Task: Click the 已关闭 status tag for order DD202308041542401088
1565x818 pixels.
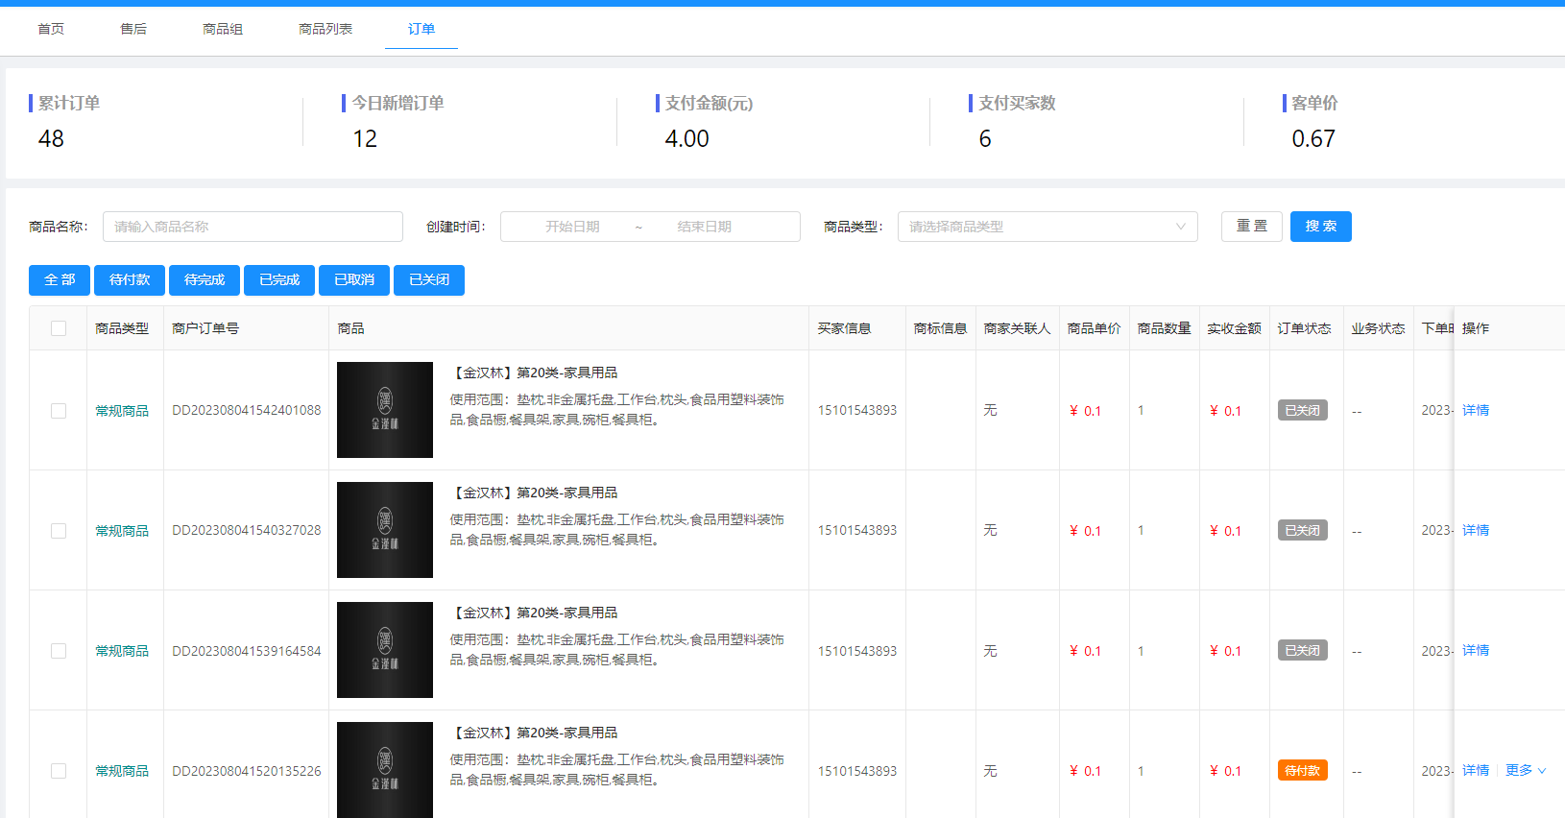Action: (1303, 410)
